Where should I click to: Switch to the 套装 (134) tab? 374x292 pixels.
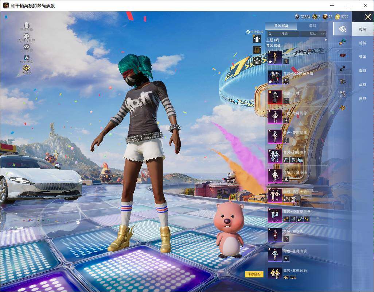pos(281,26)
